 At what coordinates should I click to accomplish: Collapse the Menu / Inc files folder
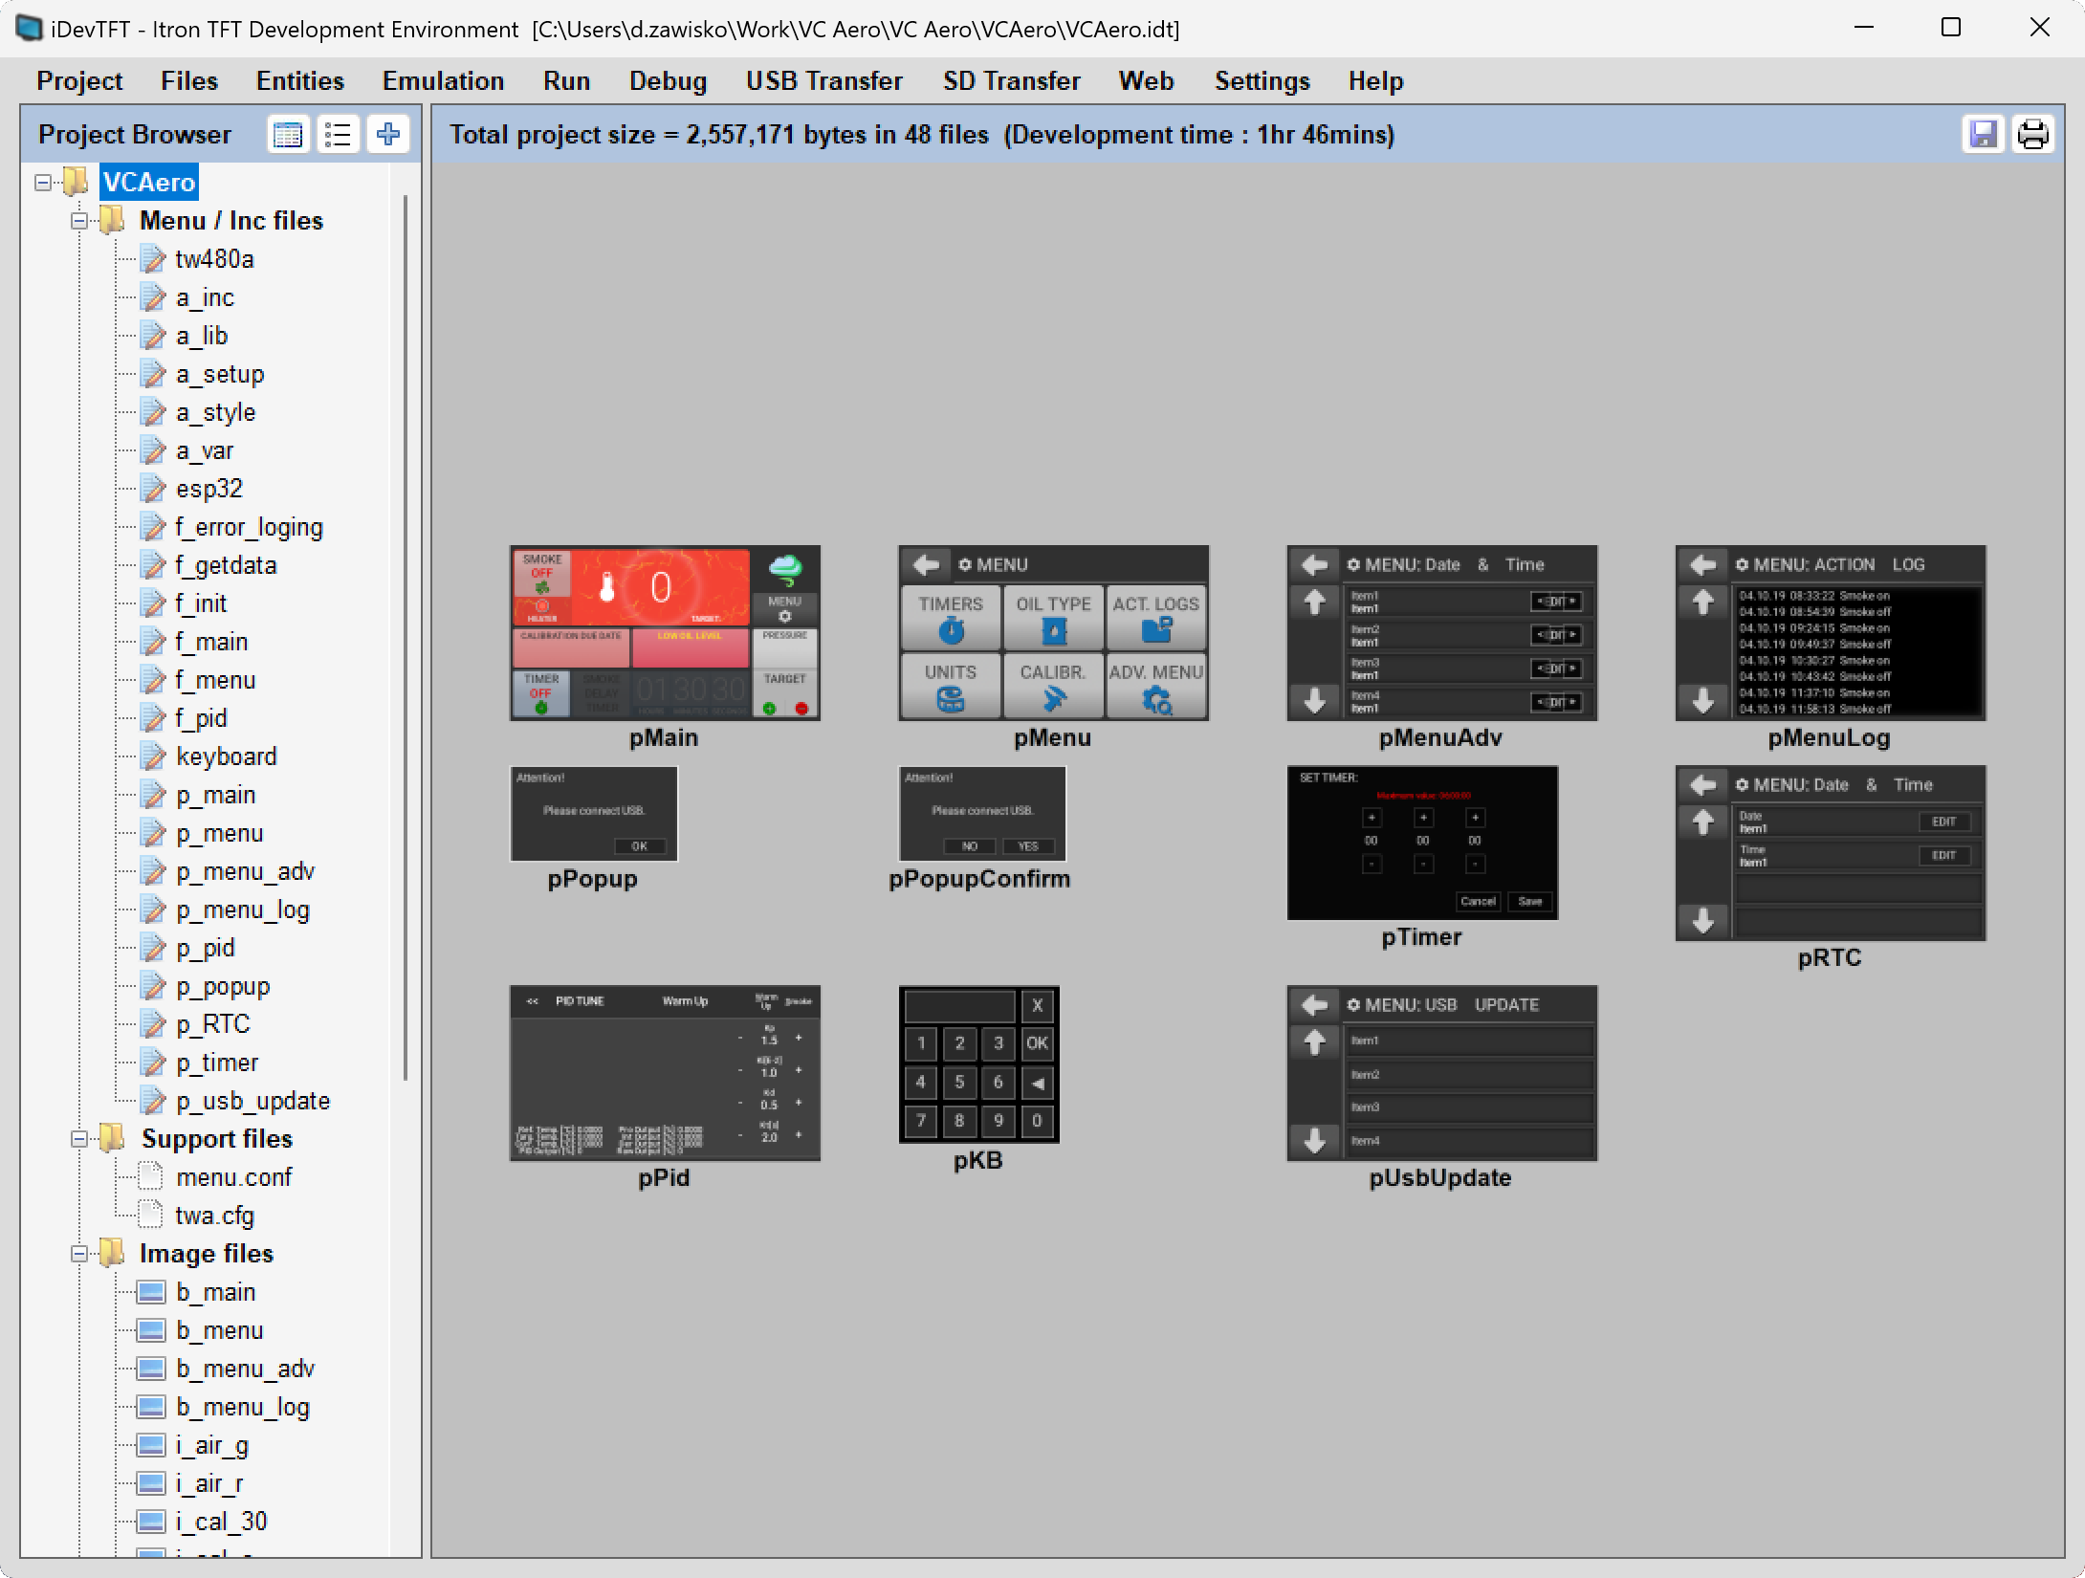pyautogui.click(x=80, y=221)
